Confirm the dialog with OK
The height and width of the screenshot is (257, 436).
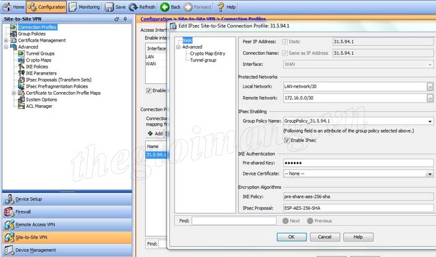click(x=291, y=237)
